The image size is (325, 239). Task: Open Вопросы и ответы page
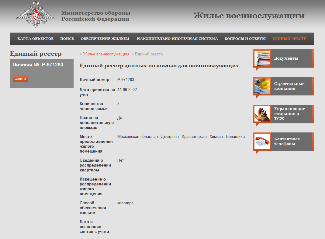tap(245, 39)
